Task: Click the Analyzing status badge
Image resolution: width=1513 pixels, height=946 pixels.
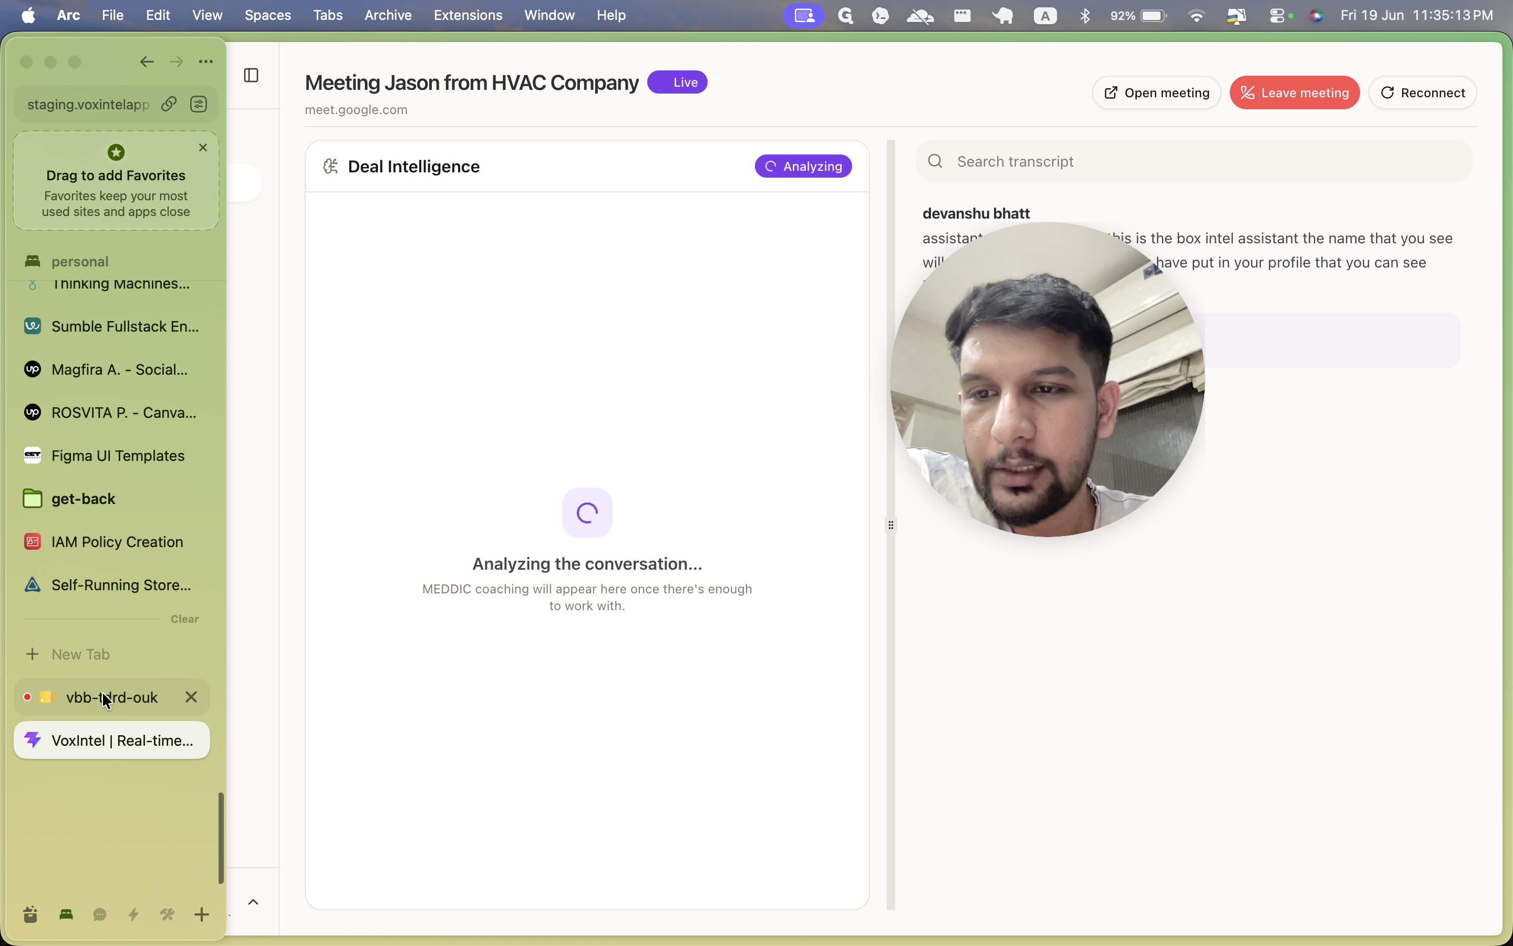Action: 803,167
